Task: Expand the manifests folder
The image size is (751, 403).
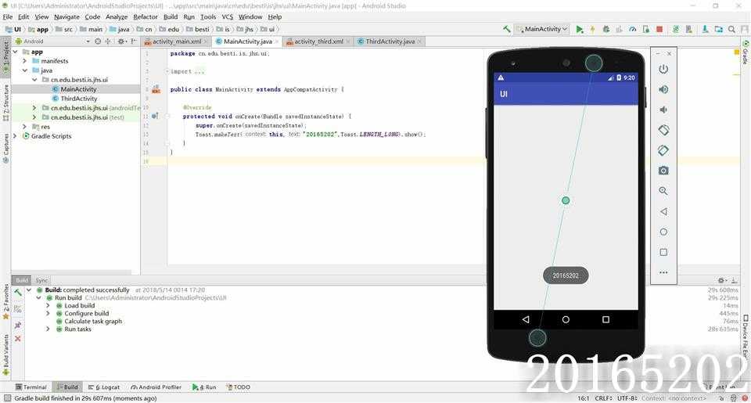Action: click(24, 61)
